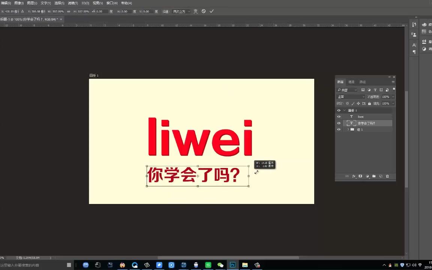Select the filter-by-text-layers T icon

pos(375,90)
